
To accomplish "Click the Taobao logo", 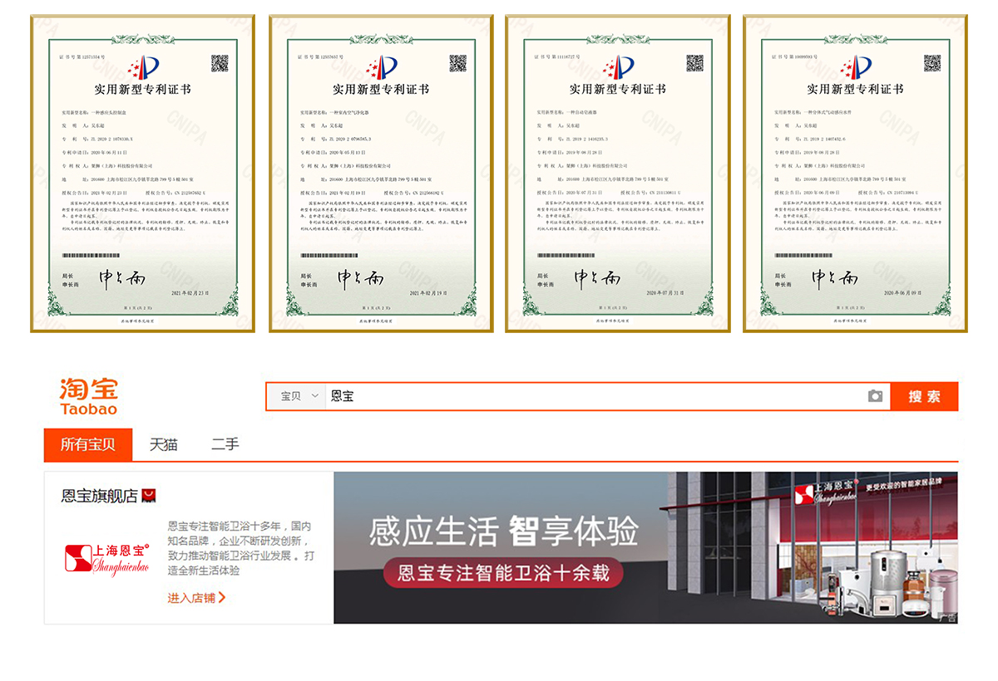I will point(89,396).
